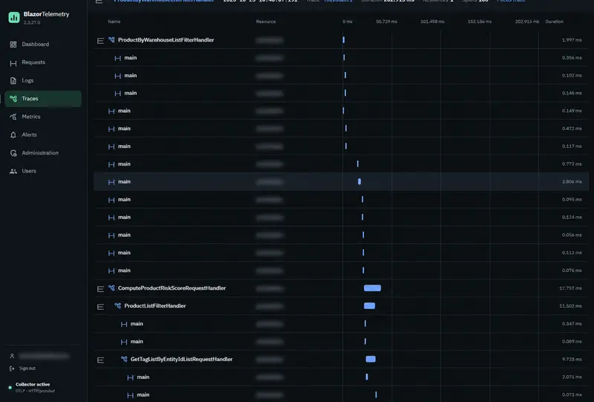Image resolution: width=594 pixels, height=402 pixels.
Task: Click timeline marker of 2.806 ms main span
Action: [359, 181]
